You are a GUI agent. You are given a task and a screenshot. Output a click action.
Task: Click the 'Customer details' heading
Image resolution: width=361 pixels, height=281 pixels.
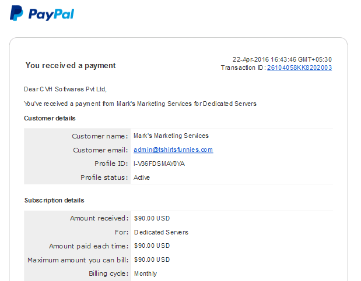click(50, 118)
